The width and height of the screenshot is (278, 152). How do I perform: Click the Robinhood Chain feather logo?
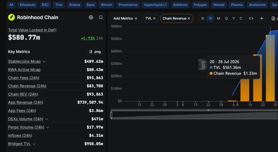[11, 17]
